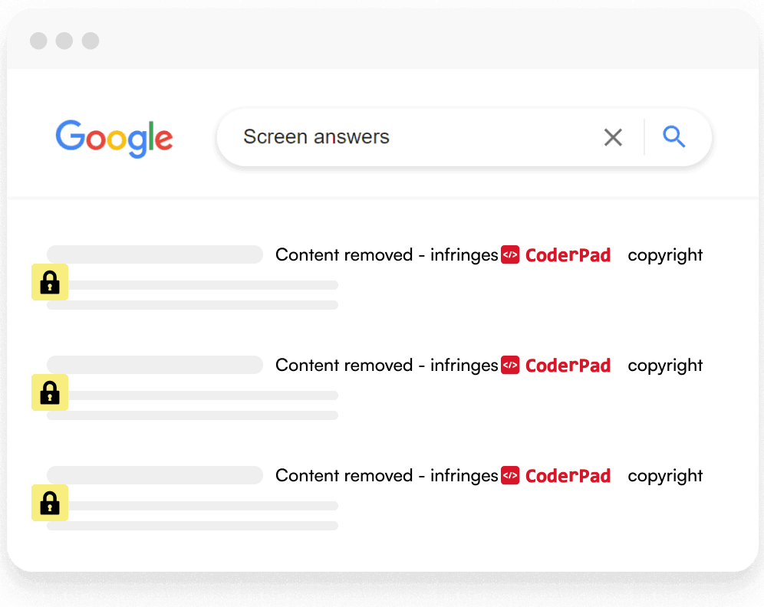Click the third result's gray title placeholder
The width and height of the screenshot is (764, 607).
[155, 475]
